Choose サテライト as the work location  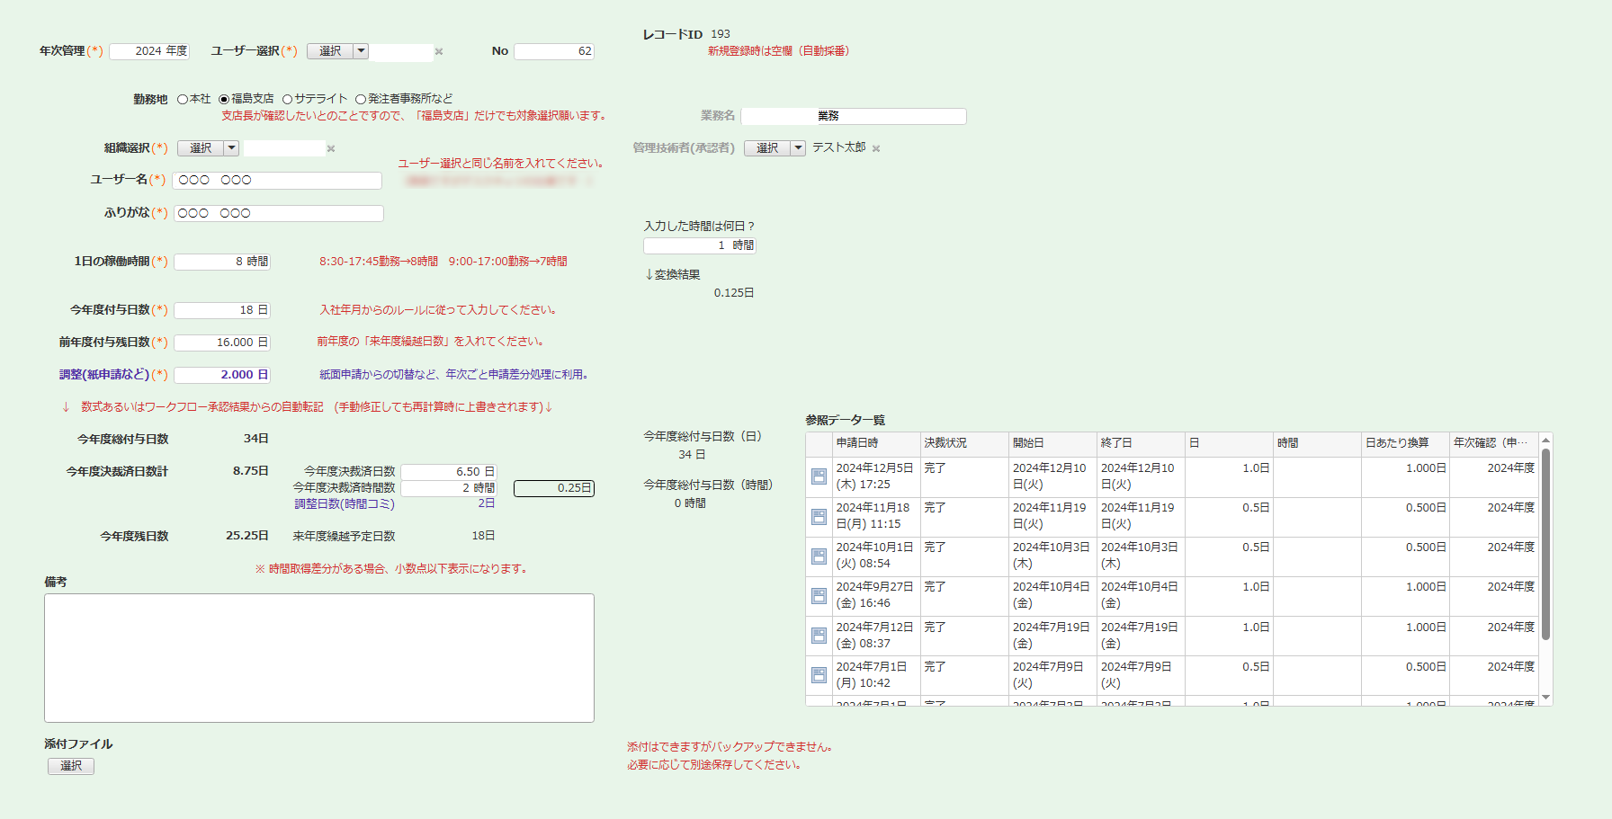[288, 100]
